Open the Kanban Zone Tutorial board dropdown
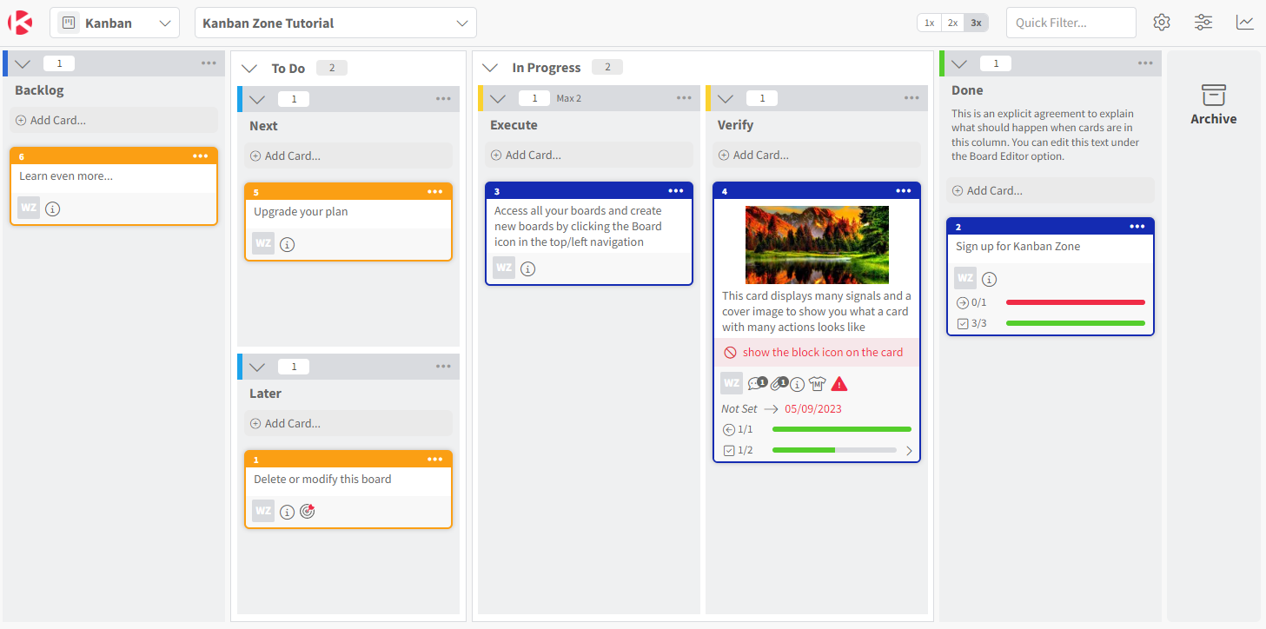Screen dimensions: 1266x629 335,23
